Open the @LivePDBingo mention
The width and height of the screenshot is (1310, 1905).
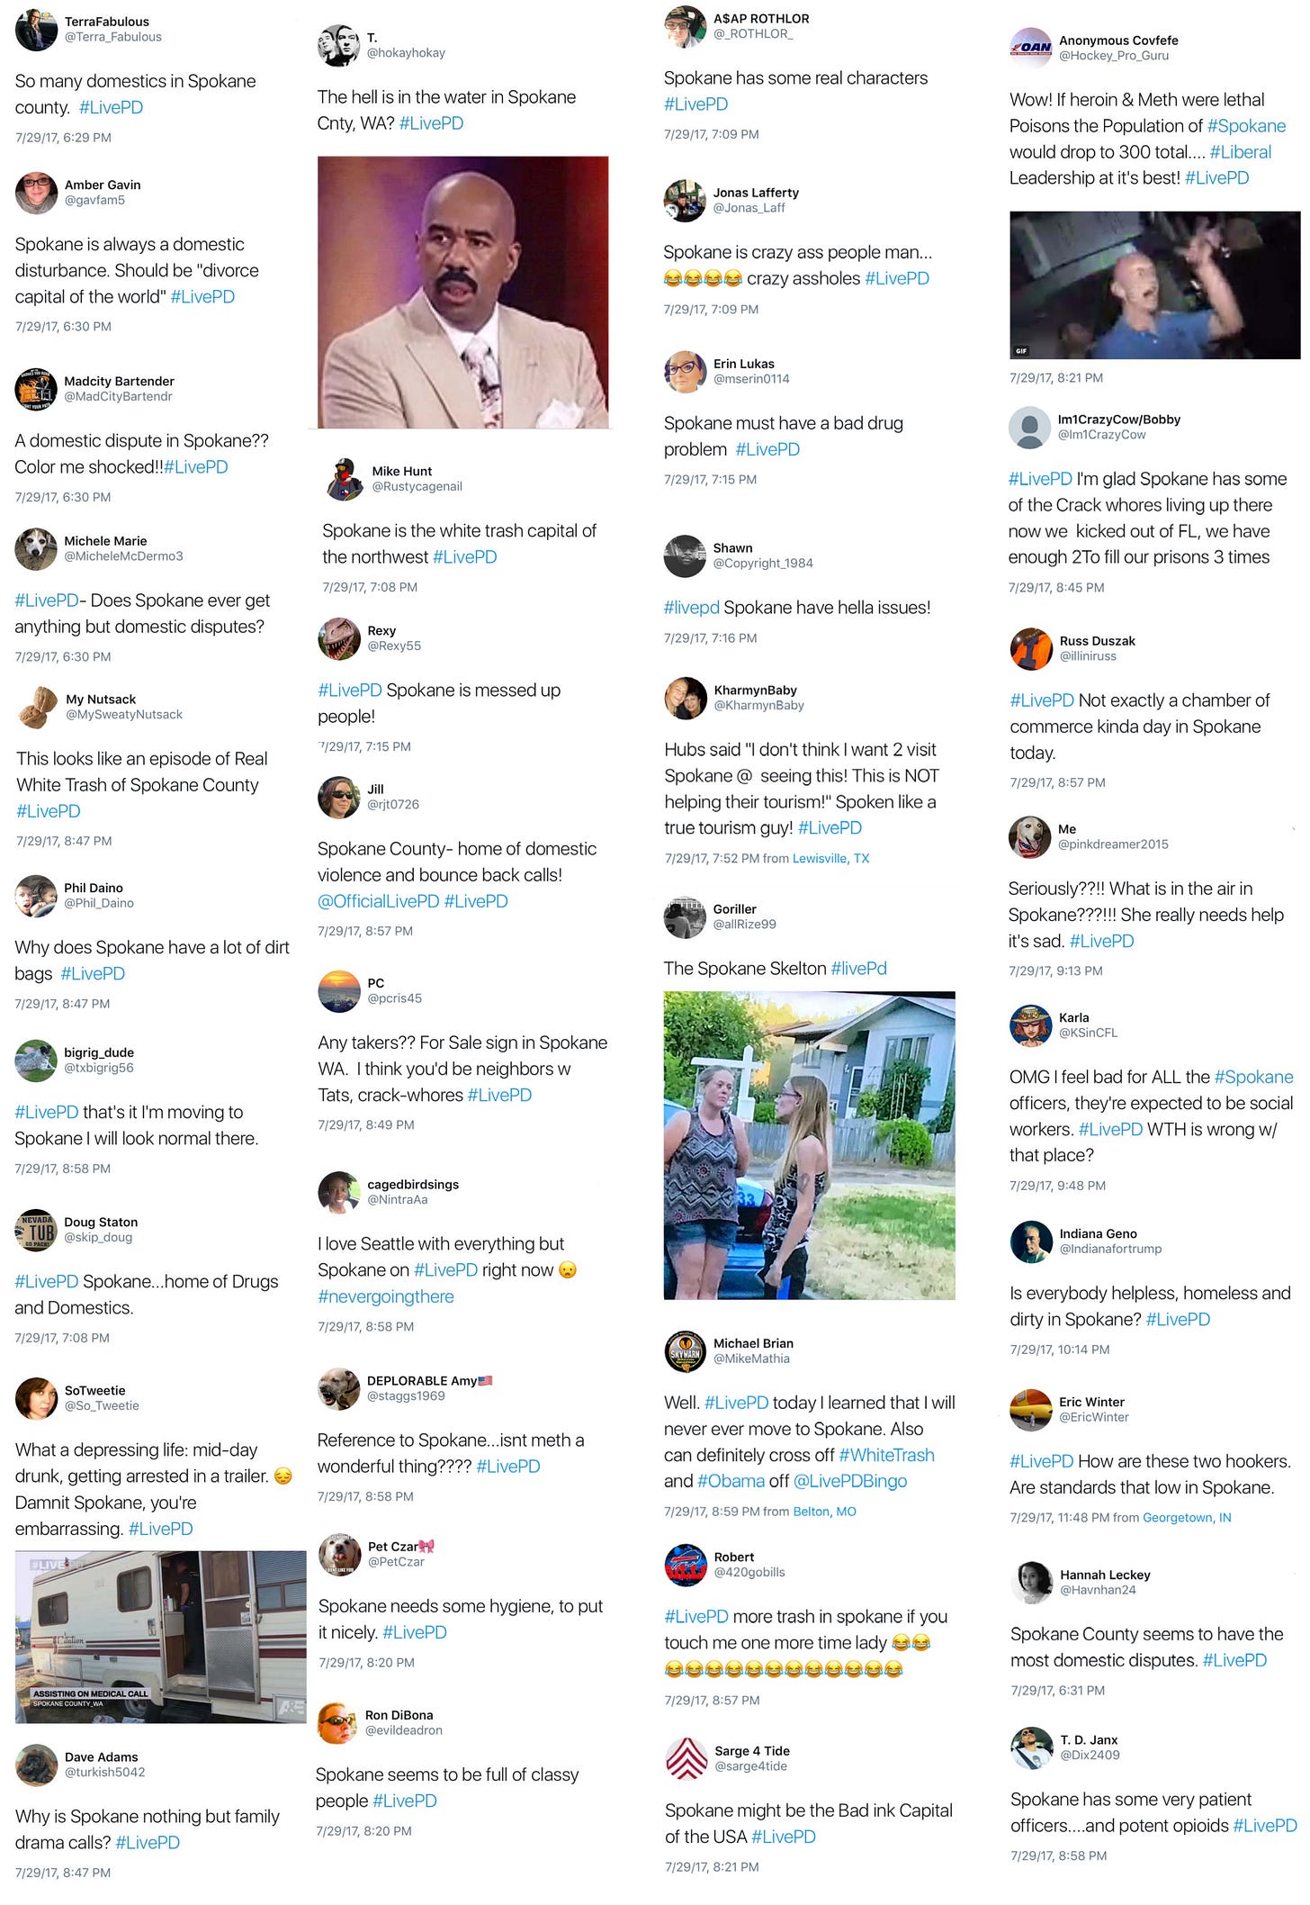coord(850,1481)
